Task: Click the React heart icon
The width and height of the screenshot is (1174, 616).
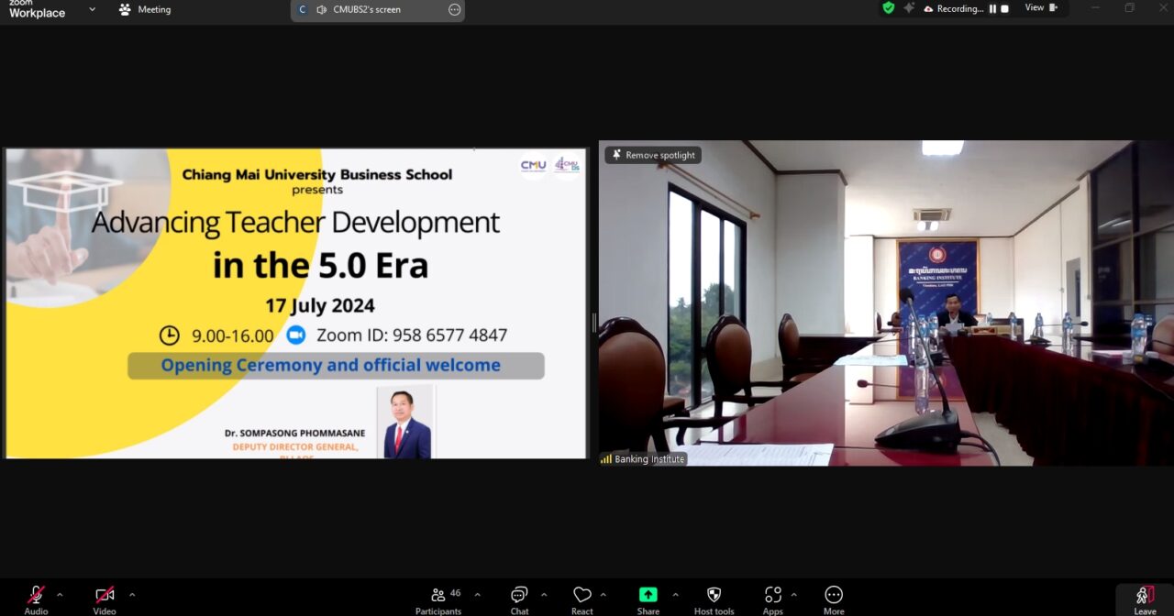Action: point(581,597)
